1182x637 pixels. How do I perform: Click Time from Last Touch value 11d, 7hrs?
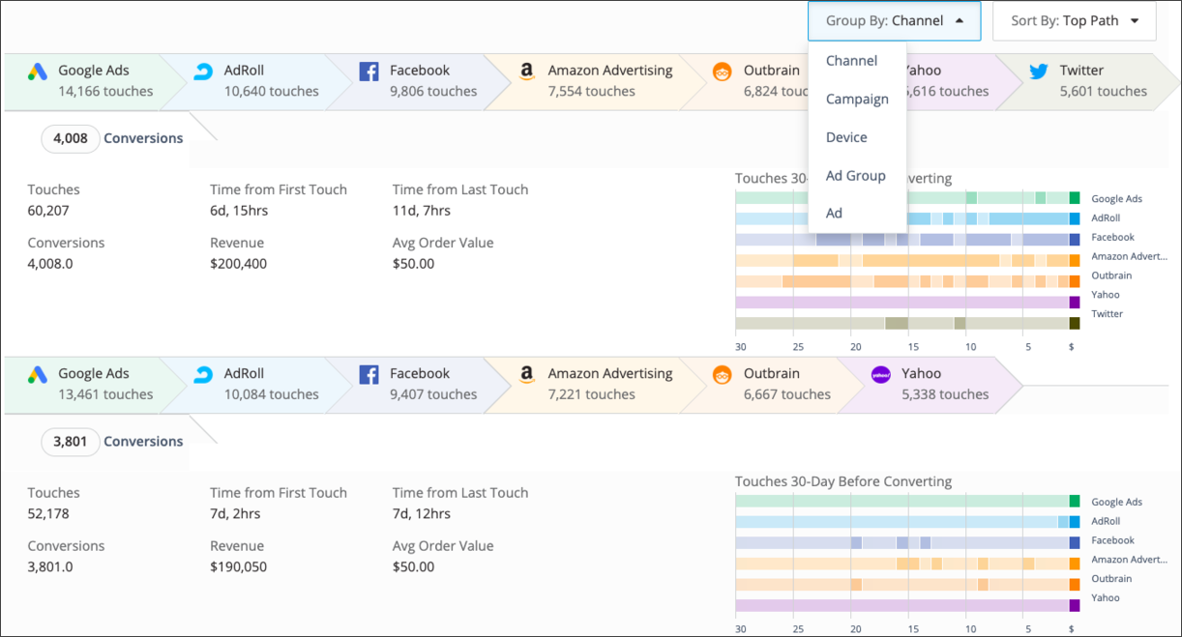[422, 211]
